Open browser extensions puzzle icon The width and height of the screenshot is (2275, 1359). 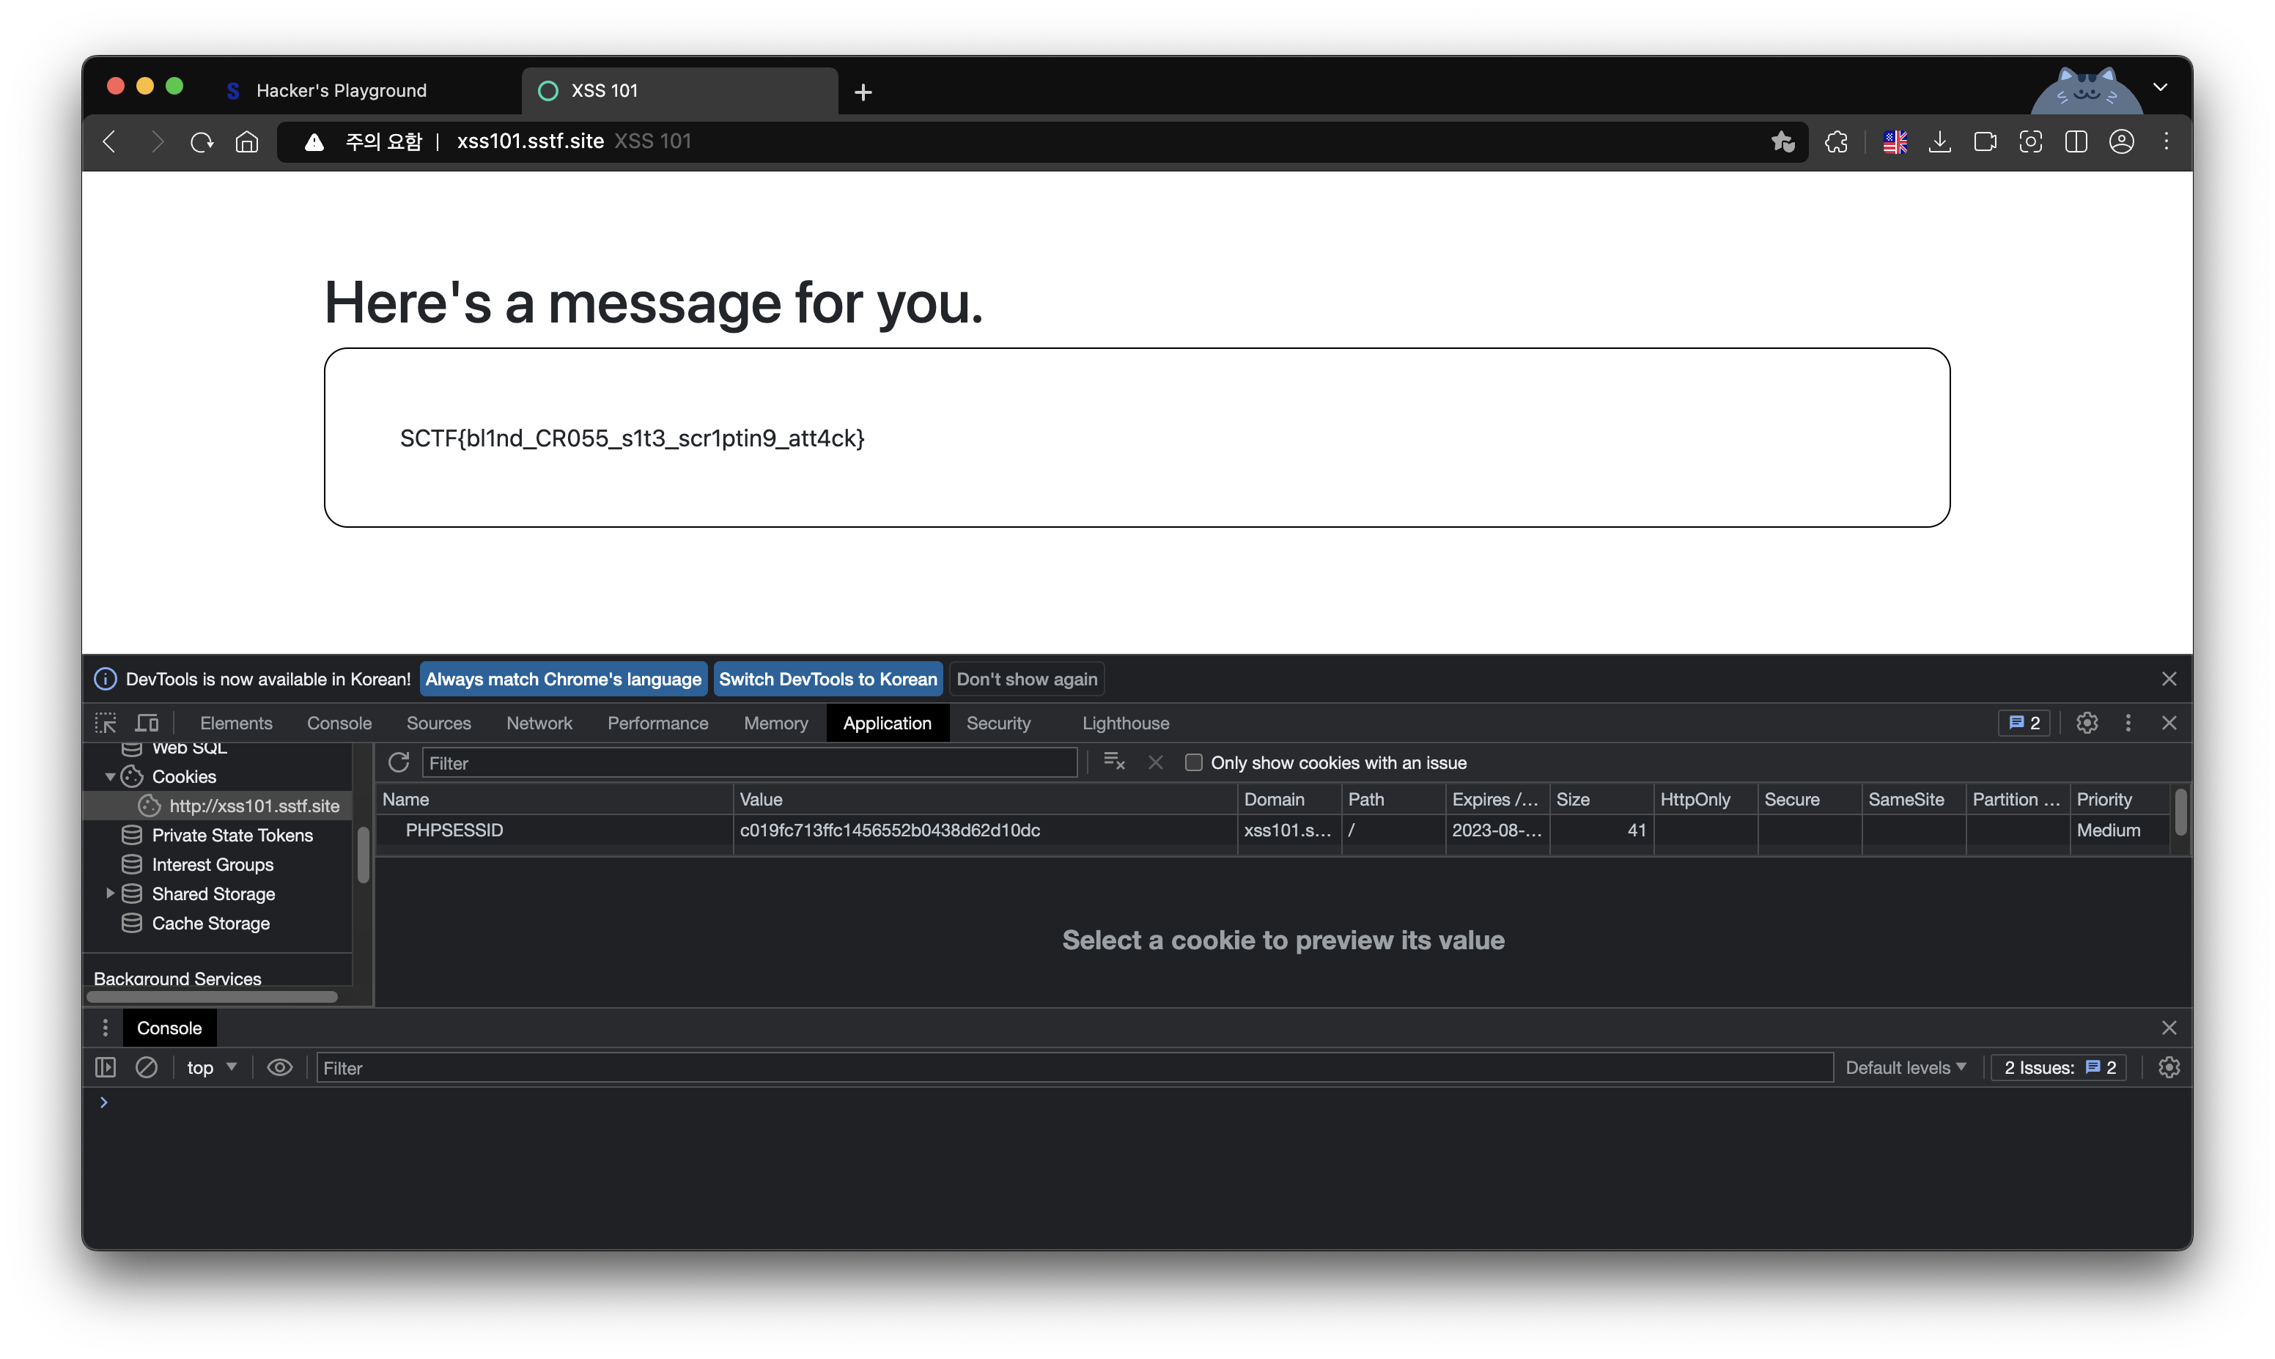(1835, 142)
